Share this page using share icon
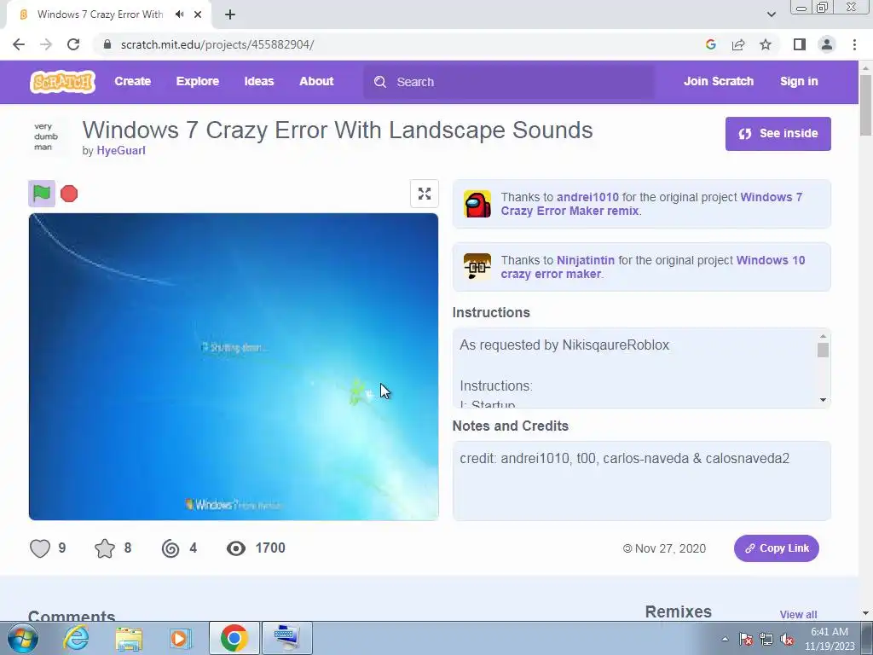Image resolution: width=873 pixels, height=655 pixels. coord(738,44)
